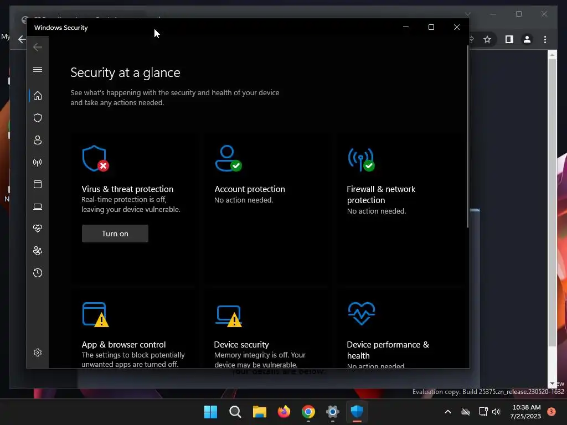567x425 pixels.
Task: Open Windows Security settings gear icon
Action: 38,353
